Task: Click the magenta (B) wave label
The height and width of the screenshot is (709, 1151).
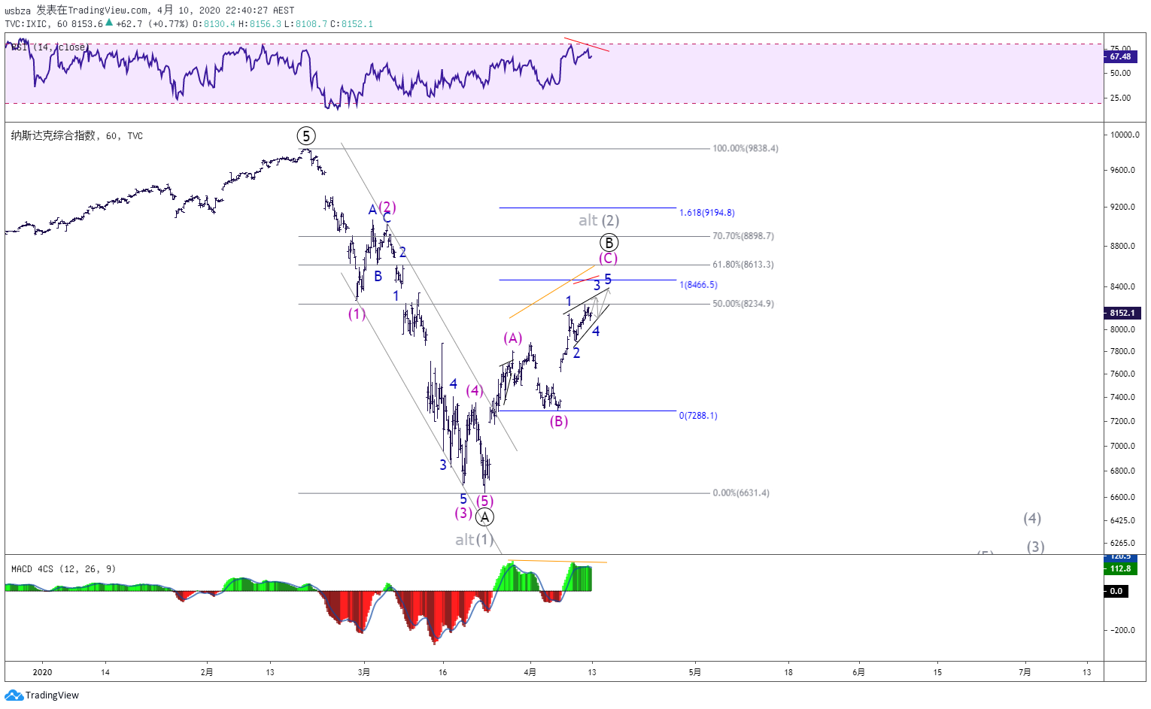Action: [x=558, y=421]
